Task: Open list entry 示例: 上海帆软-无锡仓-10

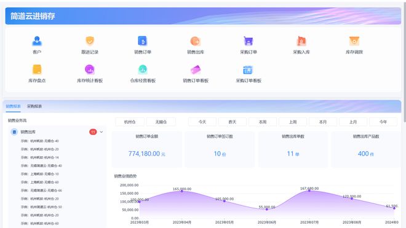Action: coord(40,174)
